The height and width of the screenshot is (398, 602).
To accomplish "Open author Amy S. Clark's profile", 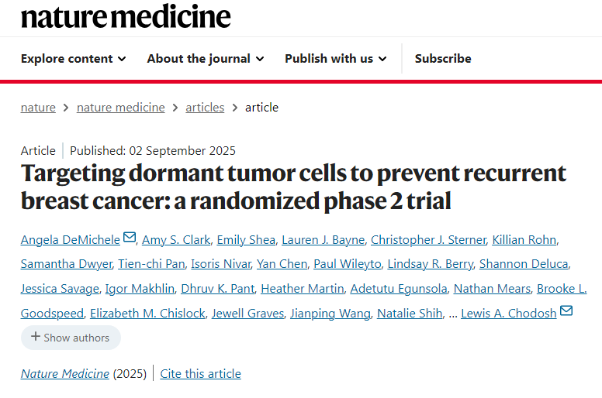I will click(176, 240).
